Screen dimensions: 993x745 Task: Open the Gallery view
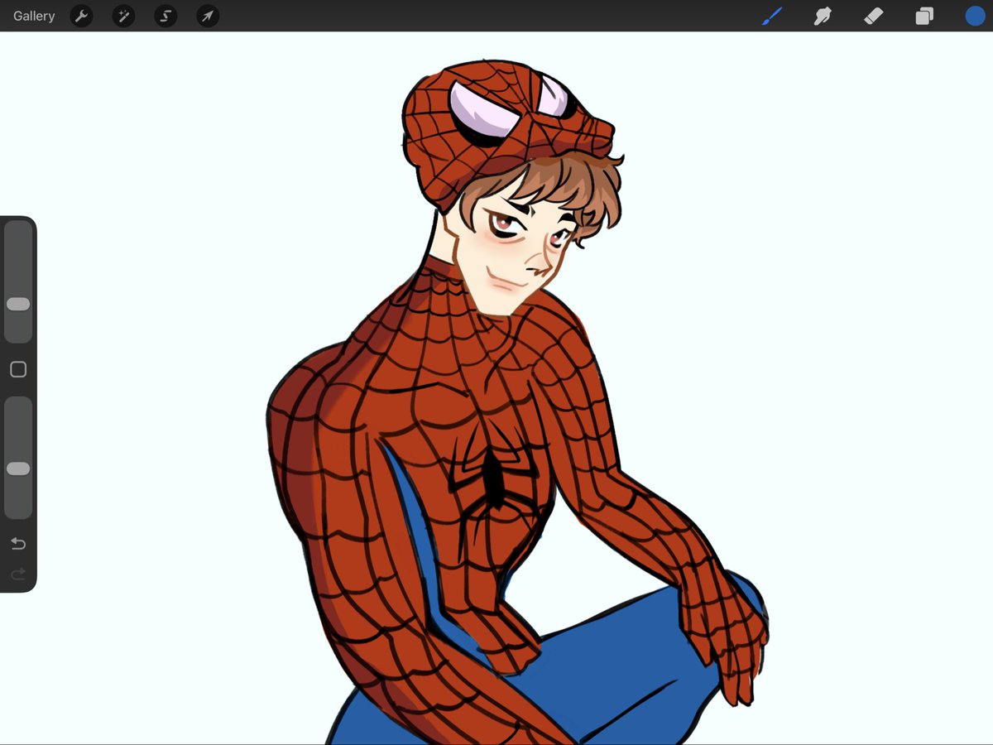pyautogui.click(x=34, y=16)
